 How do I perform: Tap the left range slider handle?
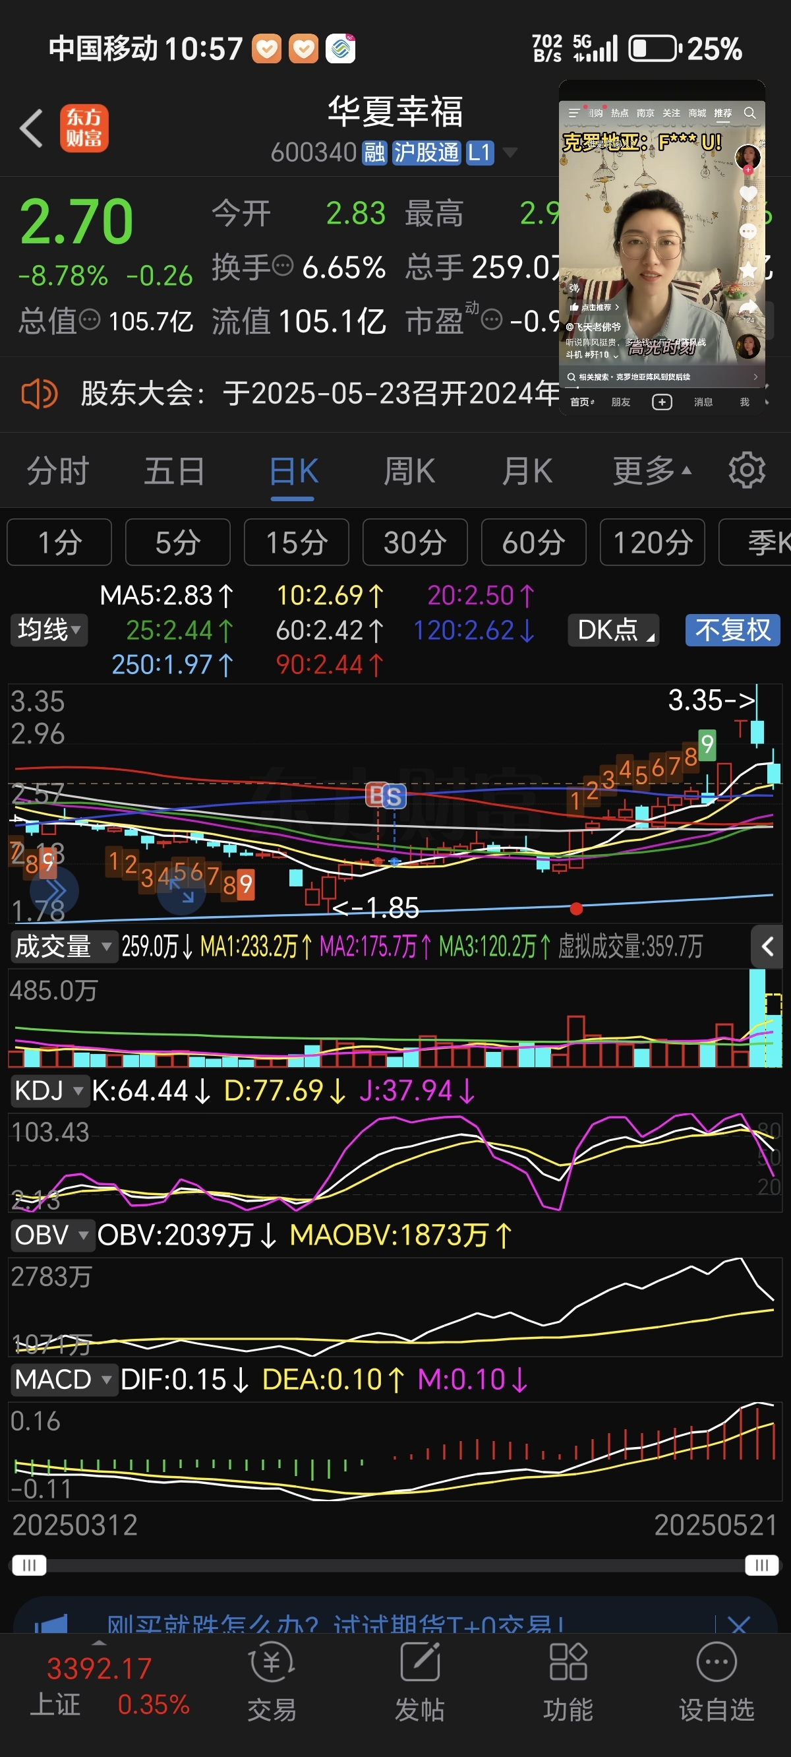[29, 1564]
